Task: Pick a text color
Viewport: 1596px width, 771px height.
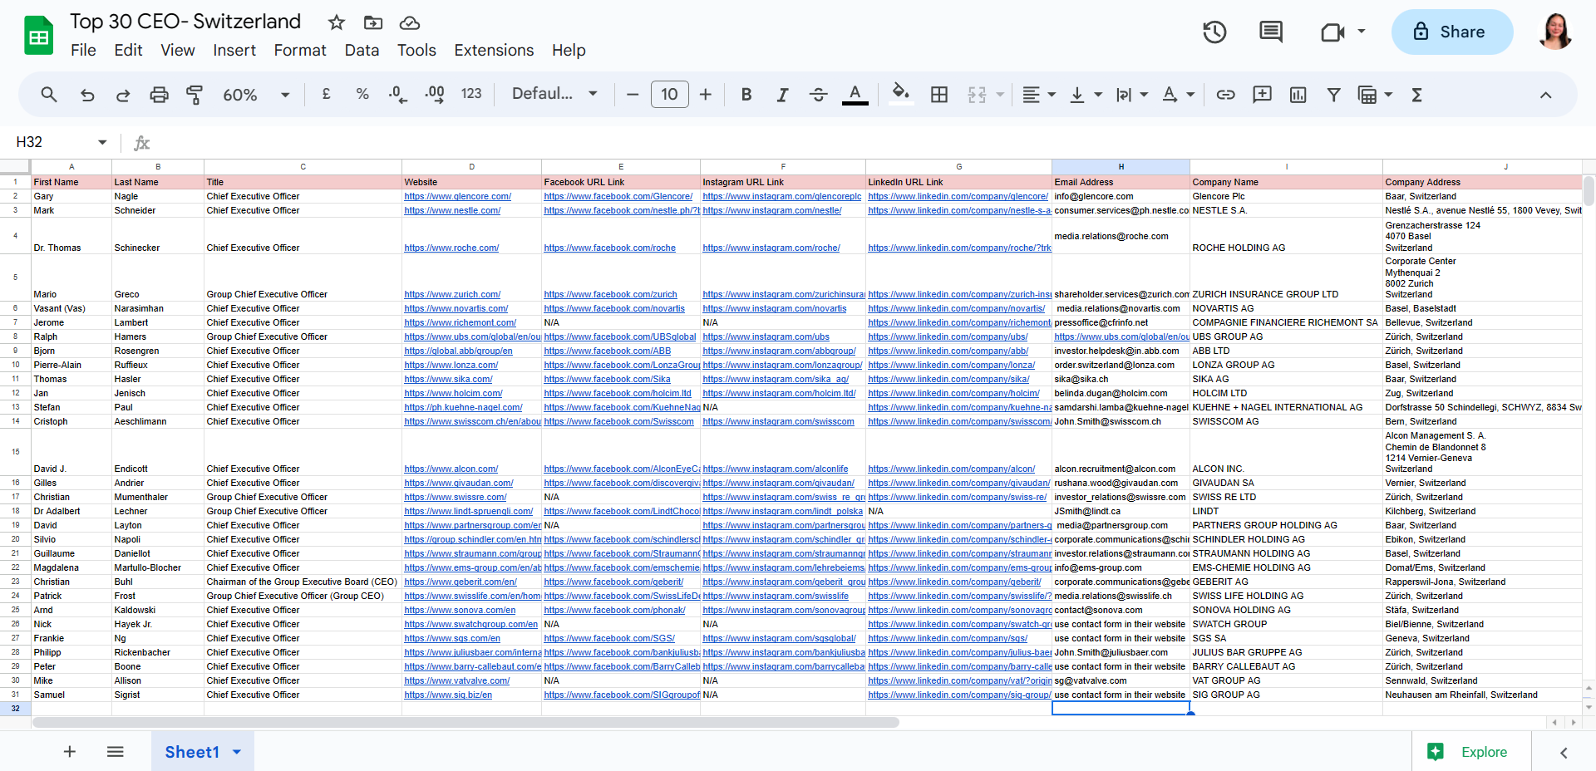Action: point(855,95)
